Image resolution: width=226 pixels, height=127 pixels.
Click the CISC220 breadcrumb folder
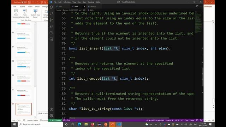73,10
